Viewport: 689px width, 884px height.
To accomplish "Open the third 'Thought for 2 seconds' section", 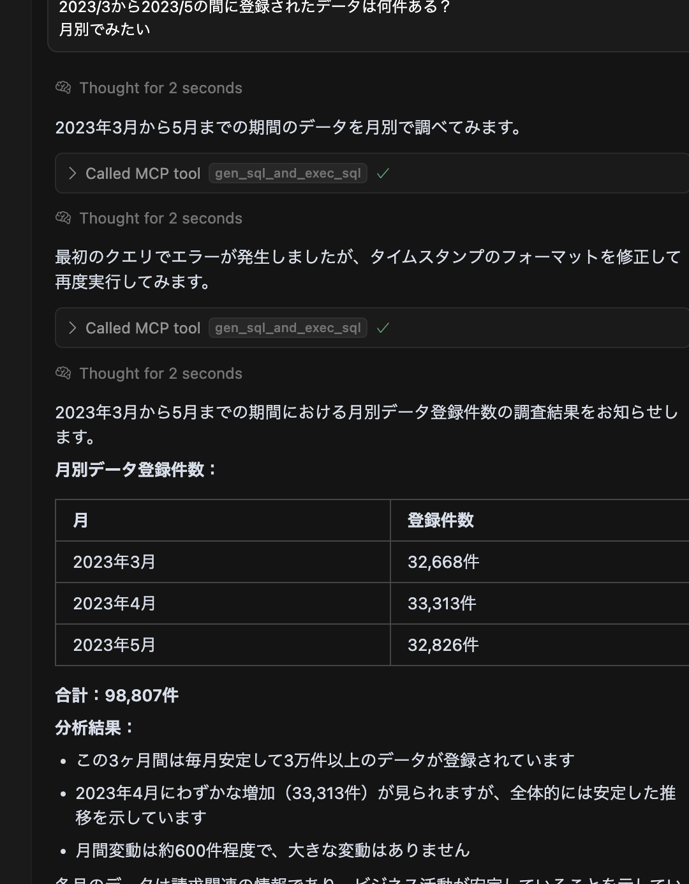I will (x=161, y=374).
